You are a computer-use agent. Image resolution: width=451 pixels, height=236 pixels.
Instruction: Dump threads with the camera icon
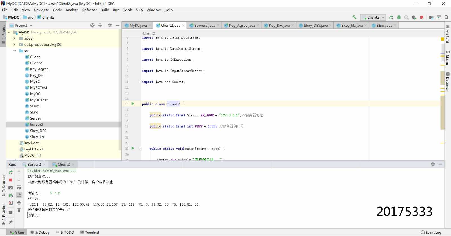click(11, 188)
